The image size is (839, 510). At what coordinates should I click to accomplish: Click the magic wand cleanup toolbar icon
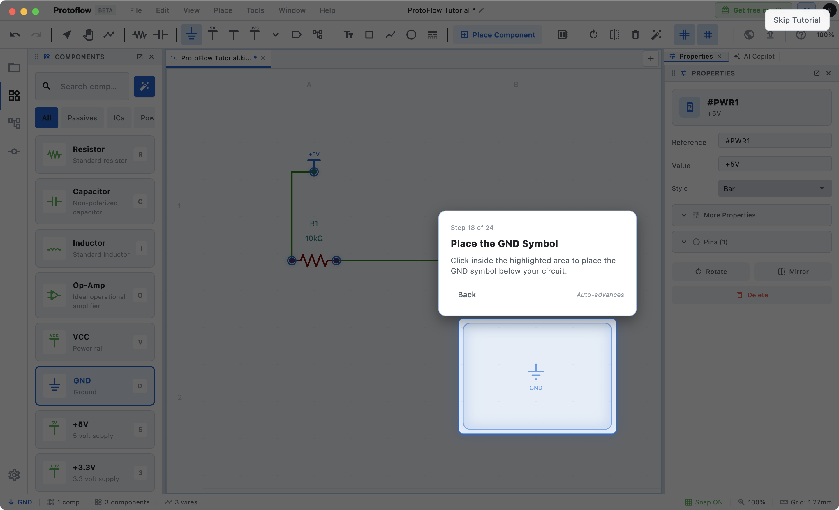tap(656, 34)
